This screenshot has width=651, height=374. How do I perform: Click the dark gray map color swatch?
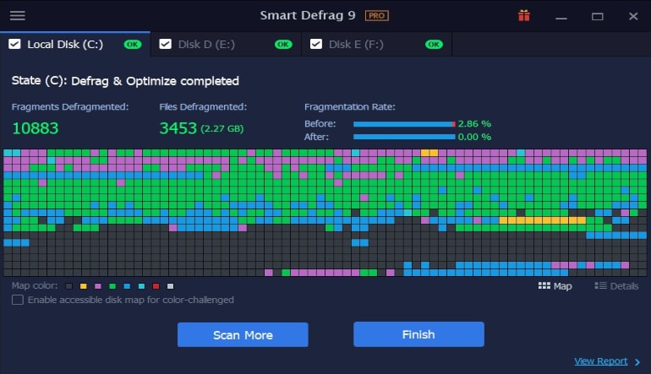(69, 286)
